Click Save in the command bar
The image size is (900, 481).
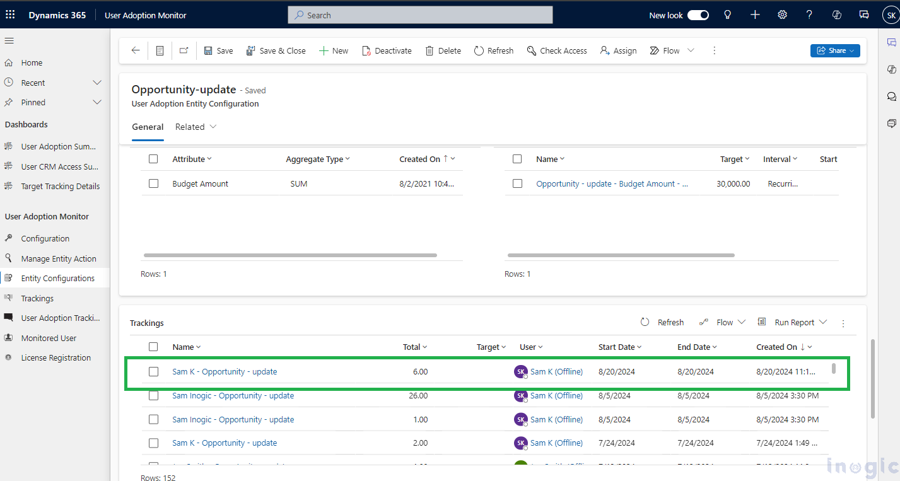218,50
